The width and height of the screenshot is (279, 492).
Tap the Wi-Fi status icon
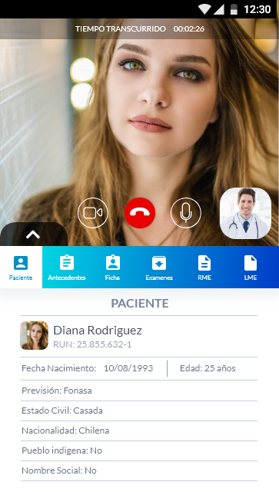pyautogui.click(x=204, y=9)
